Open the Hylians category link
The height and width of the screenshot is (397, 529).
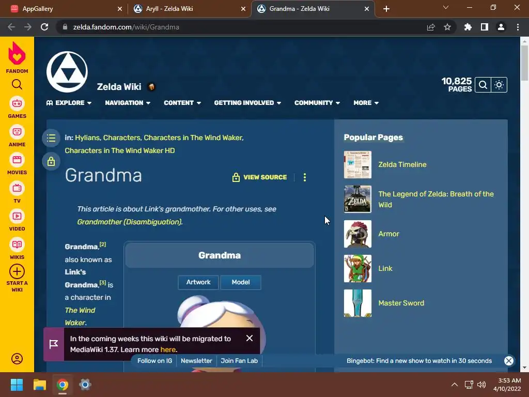click(87, 138)
